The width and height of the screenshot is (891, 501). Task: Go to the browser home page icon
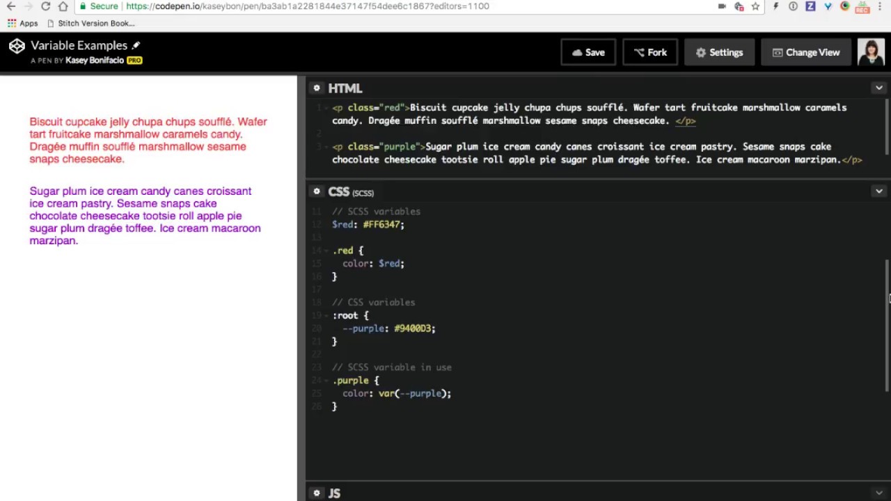coord(63,6)
